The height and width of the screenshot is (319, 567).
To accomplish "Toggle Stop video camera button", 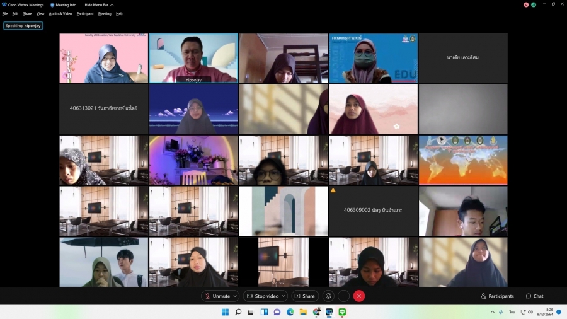I will (262, 296).
